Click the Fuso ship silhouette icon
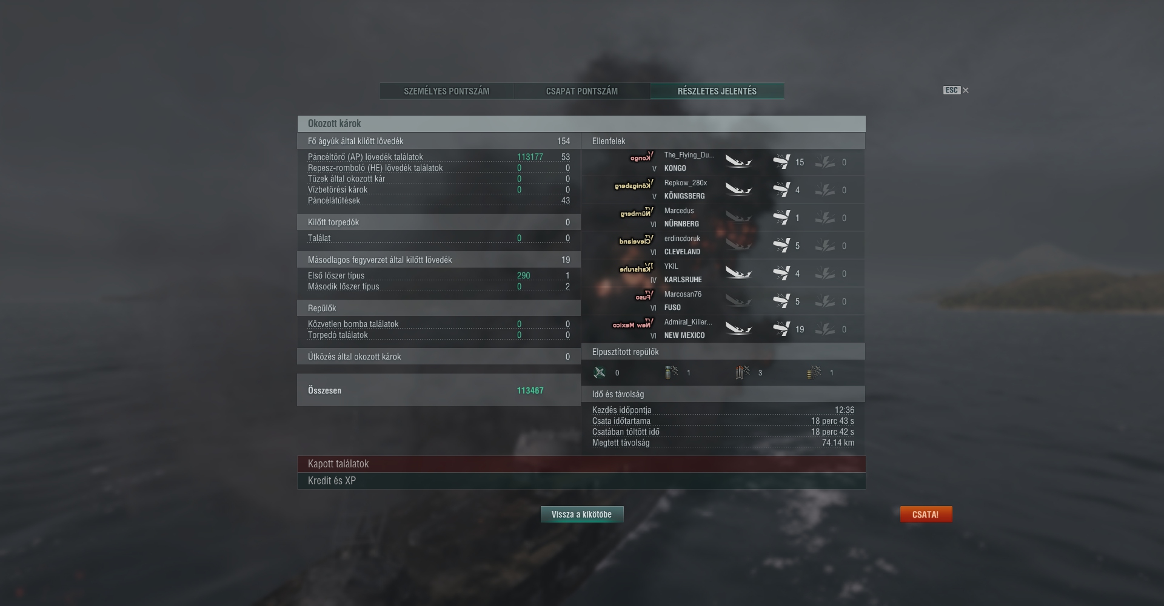Screen dimensions: 1164x606 (x=644, y=296)
